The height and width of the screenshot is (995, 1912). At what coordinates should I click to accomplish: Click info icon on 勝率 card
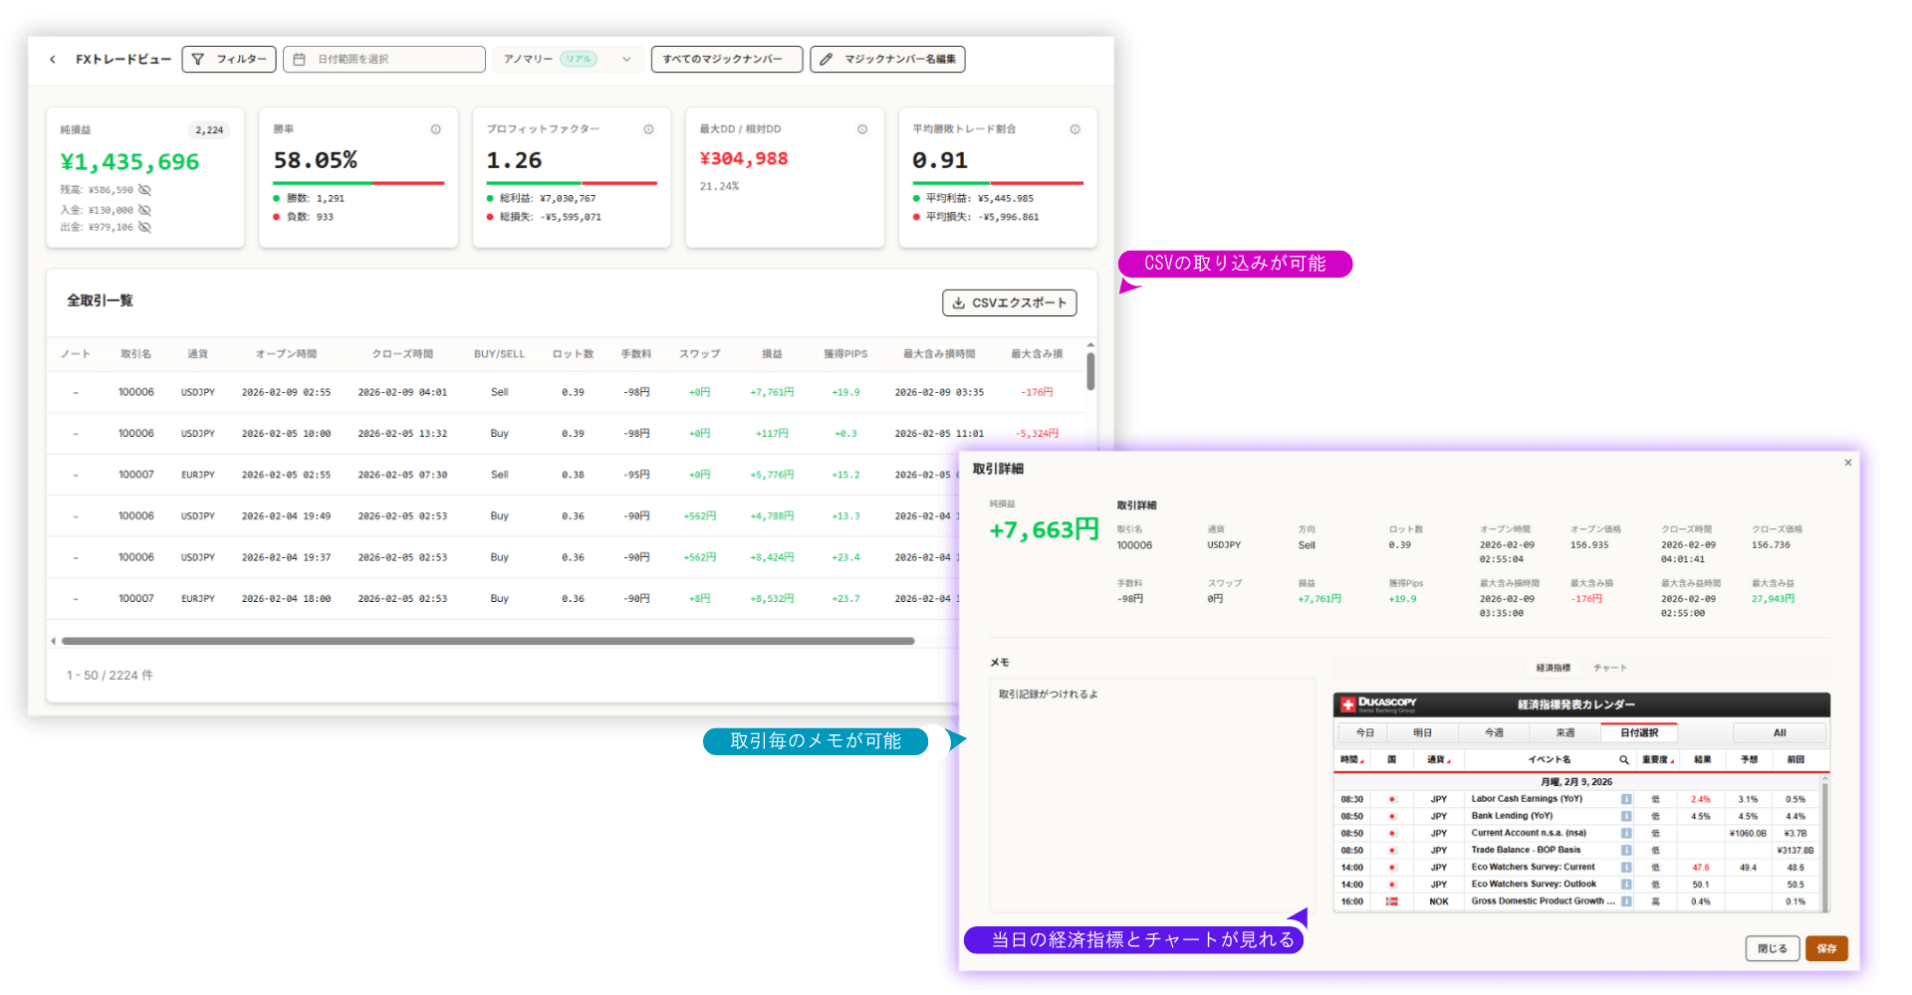click(435, 129)
